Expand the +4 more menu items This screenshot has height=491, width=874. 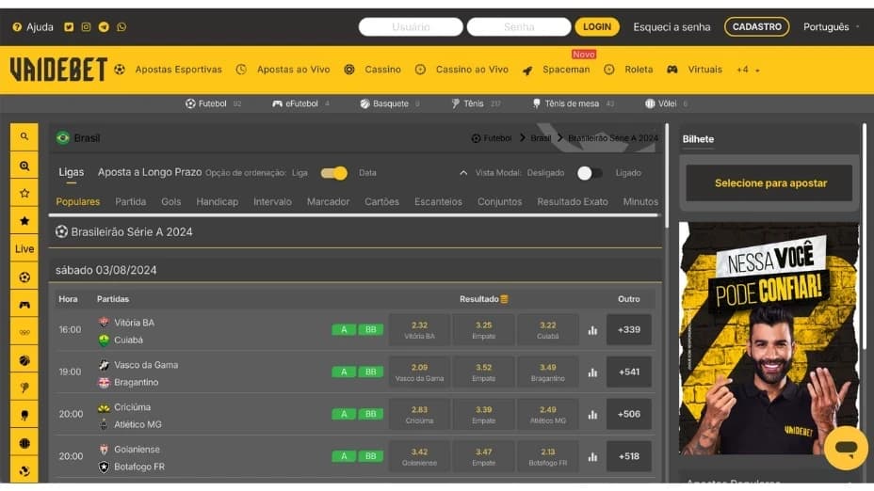[748, 70]
